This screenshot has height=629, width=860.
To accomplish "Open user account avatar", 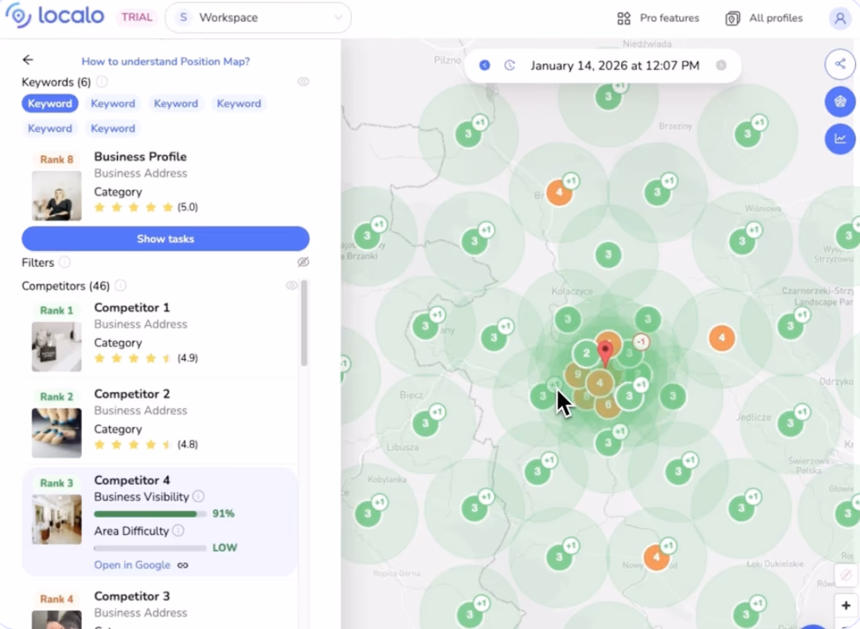I will (x=840, y=18).
